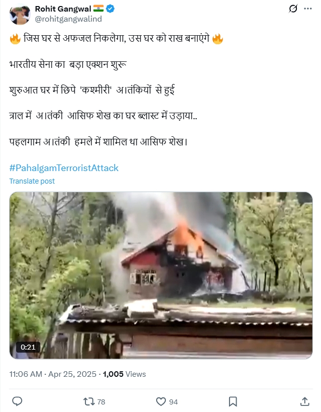Open the 78 reposts count

tap(101, 402)
